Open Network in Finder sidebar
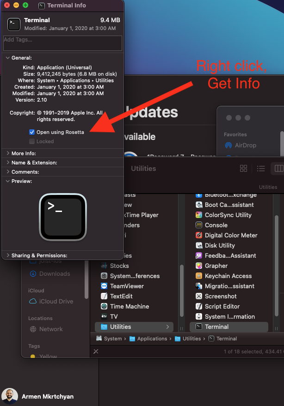This screenshot has width=284, height=406. [x=46, y=329]
